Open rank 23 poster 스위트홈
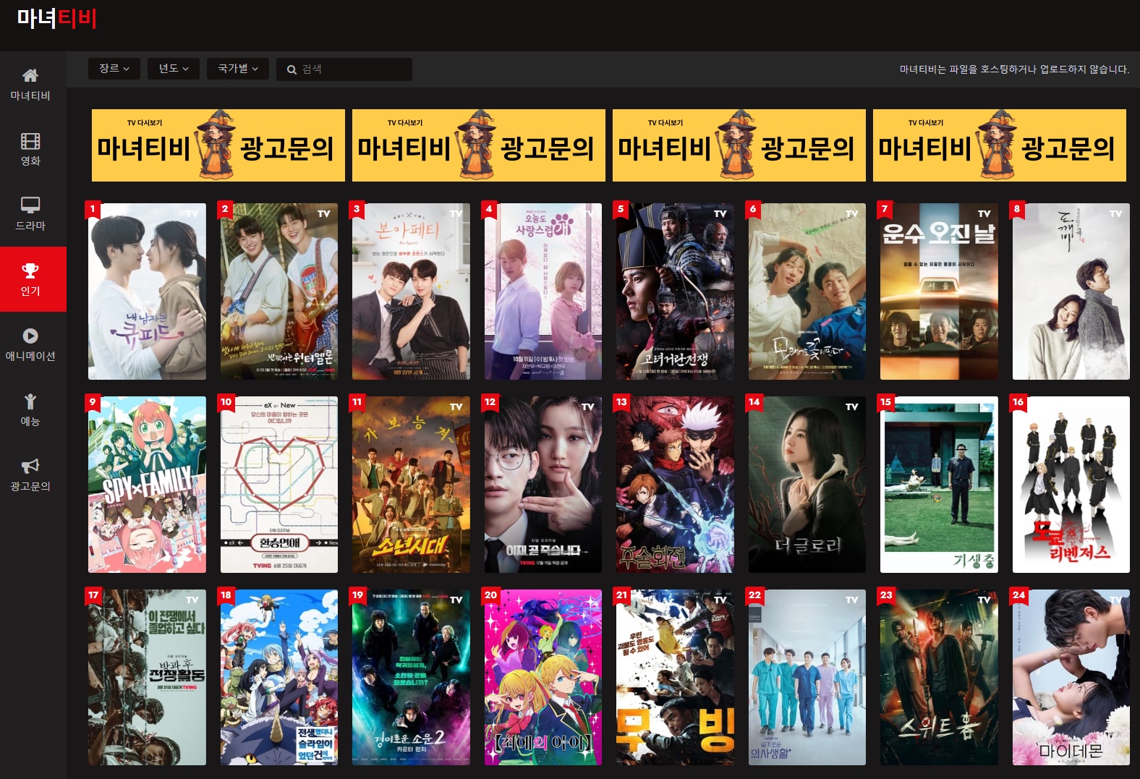The image size is (1140, 779). pyautogui.click(x=939, y=678)
